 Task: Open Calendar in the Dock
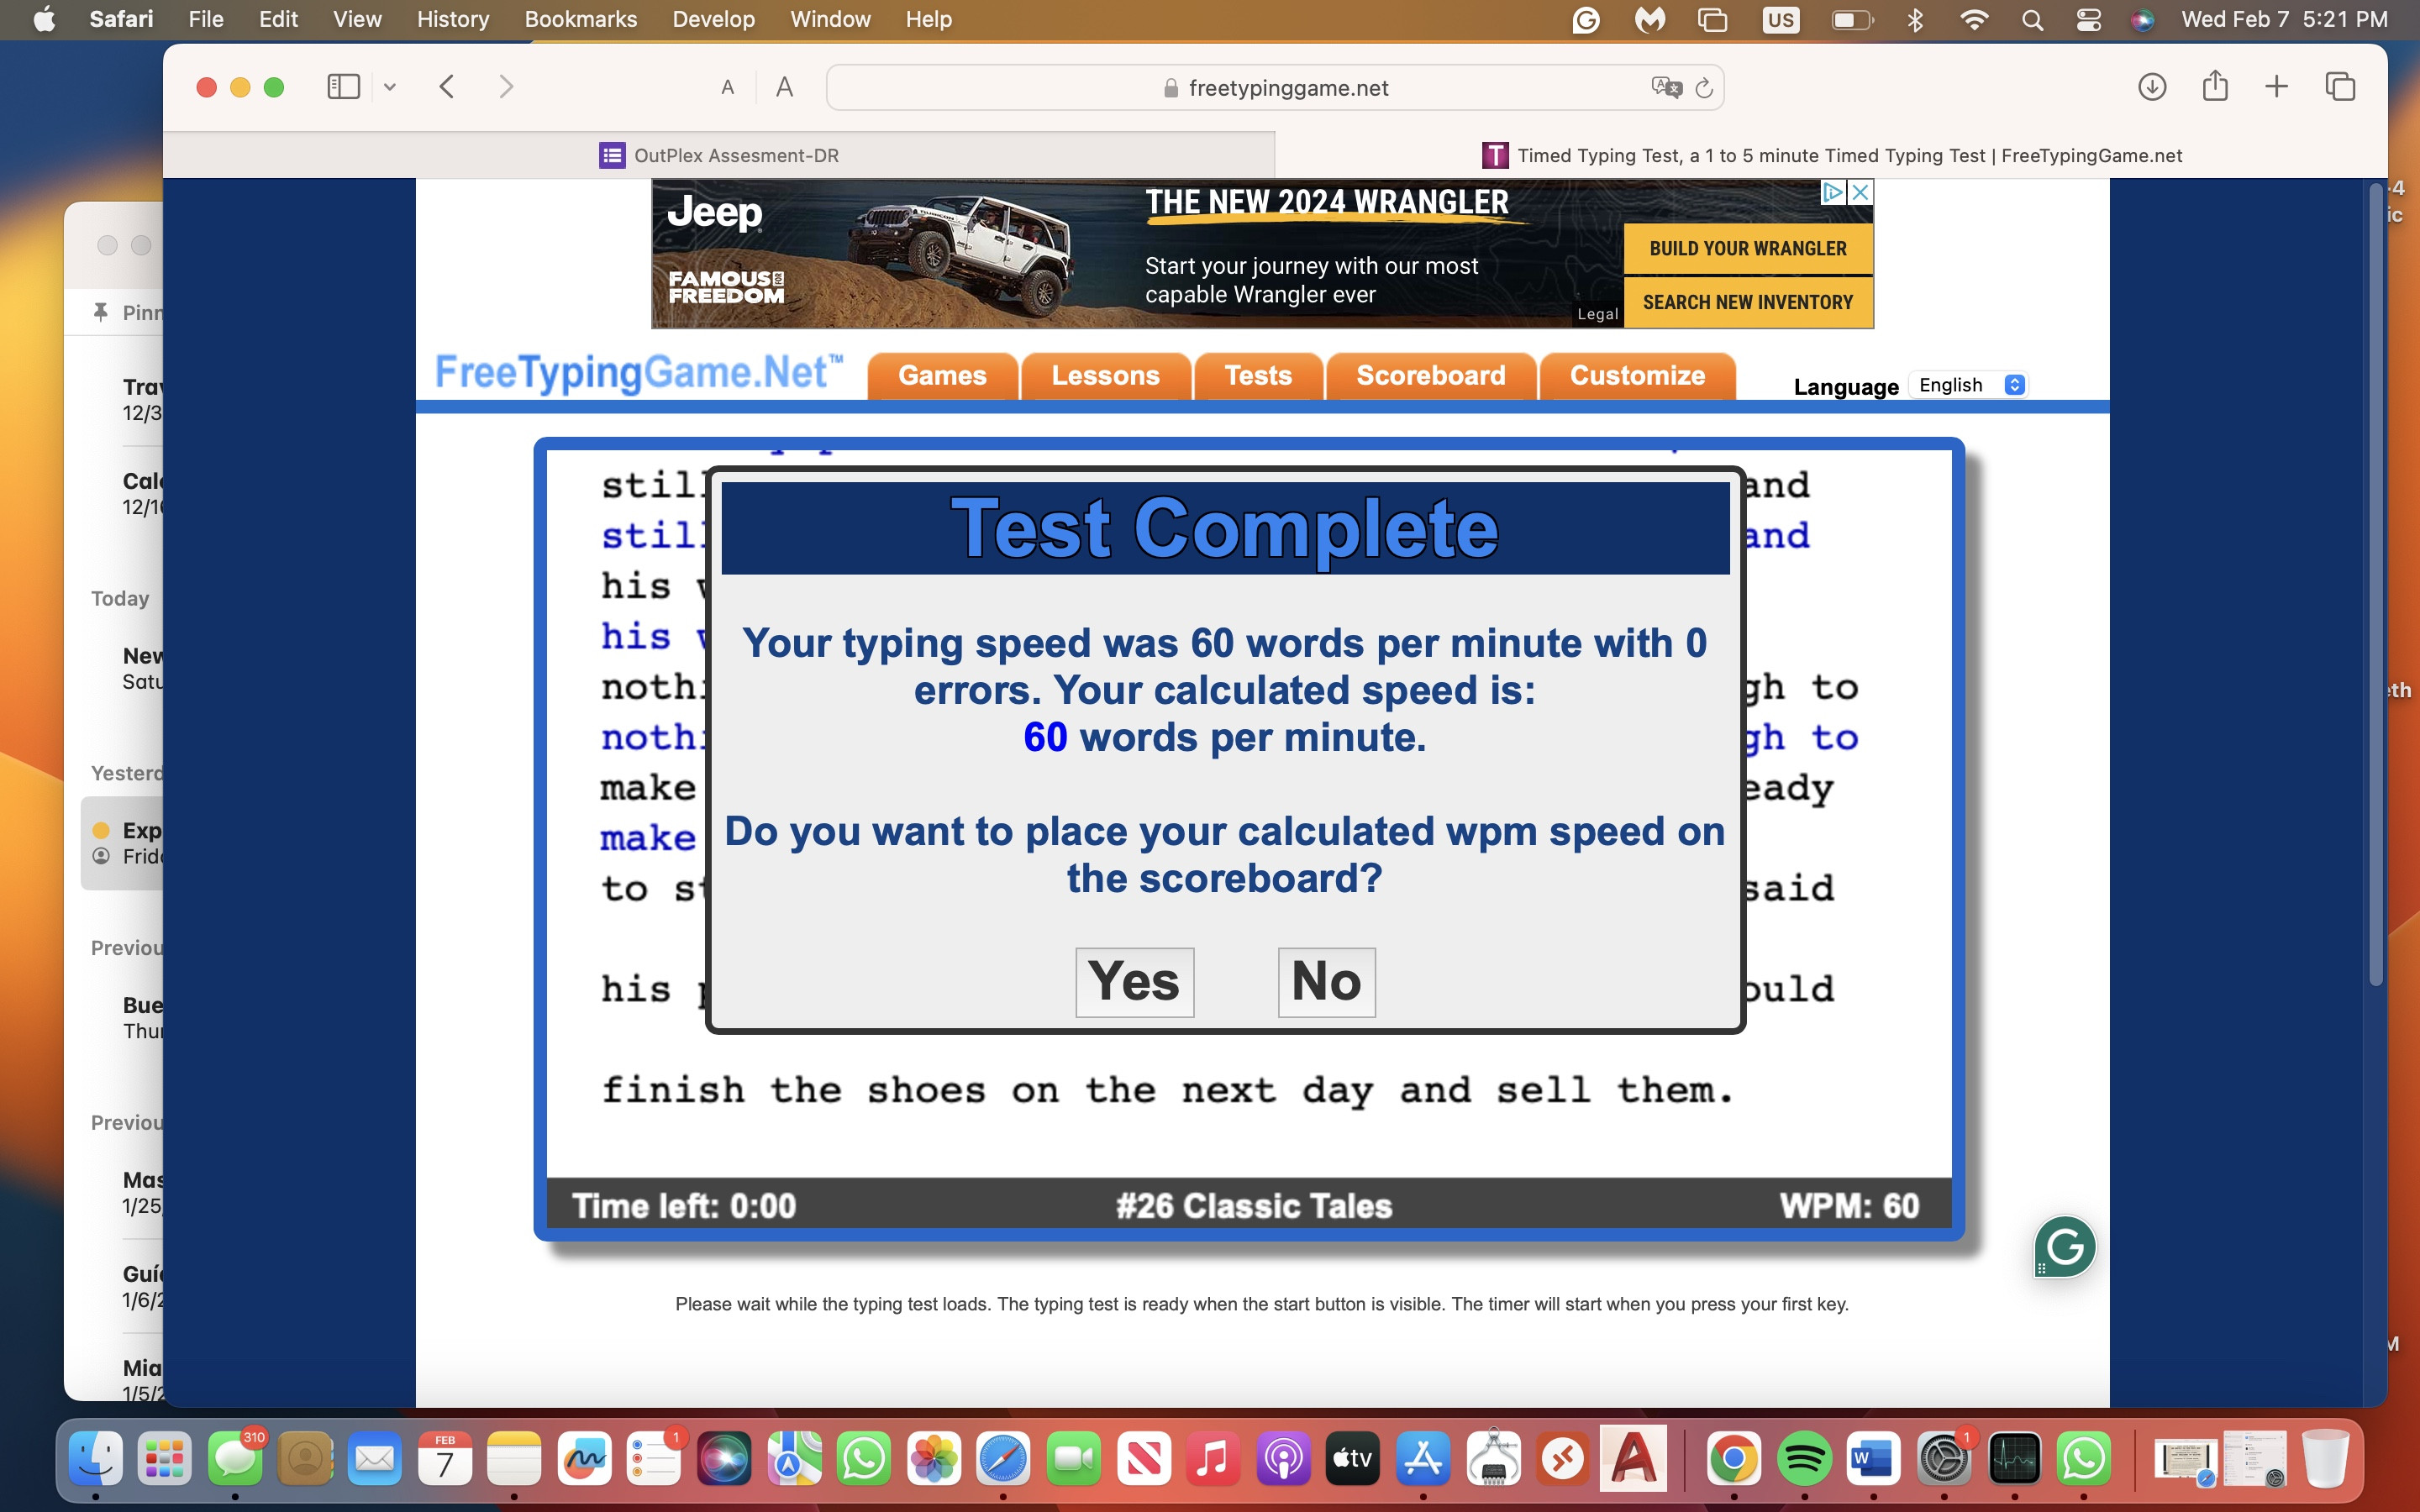[x=445, y=1459]
